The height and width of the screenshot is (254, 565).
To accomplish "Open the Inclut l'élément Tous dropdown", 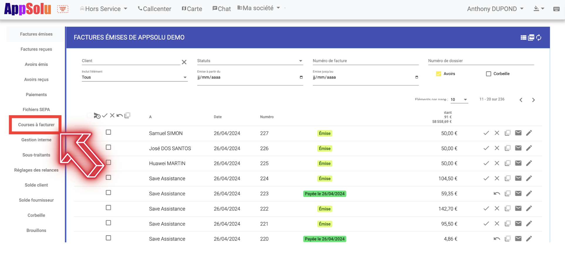I will pos(134,77).
